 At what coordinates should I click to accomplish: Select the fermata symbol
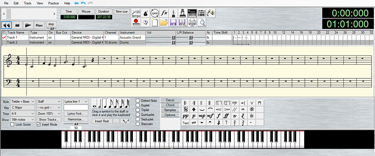(243, 110)
